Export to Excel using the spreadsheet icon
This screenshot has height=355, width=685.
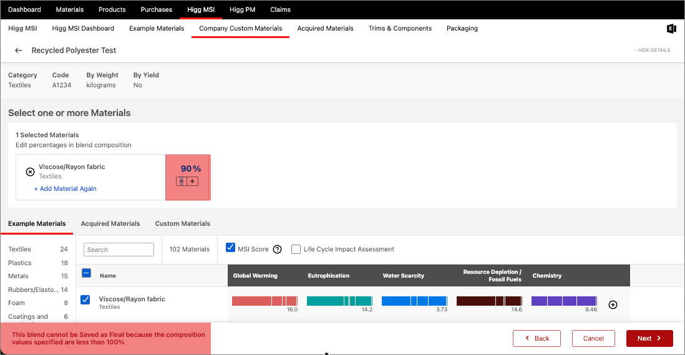tap(671, 28)
